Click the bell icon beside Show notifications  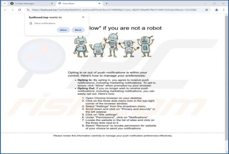(31, 23)
